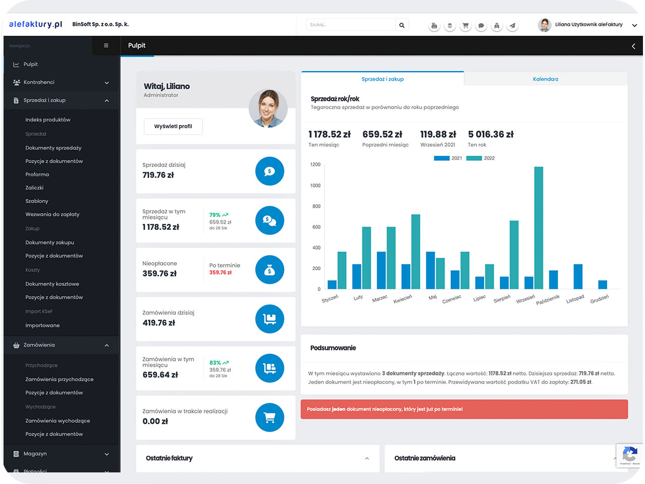Open Zamówienia wychodzące in sidebar
645x484 pixels.
pos(58,421)
